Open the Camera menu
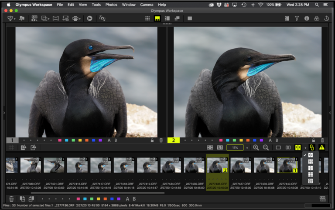335x210 pixels. click(x=147, y=4)
